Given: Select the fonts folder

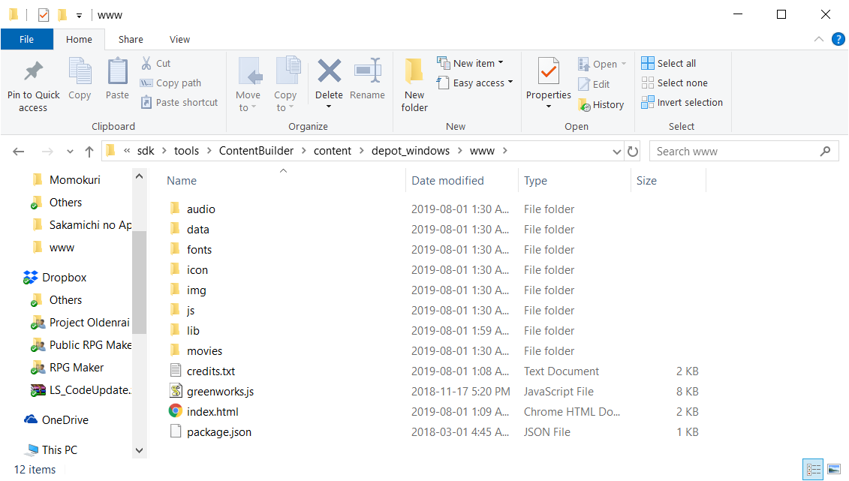Looking at the screenshot, I should point(199,249).
